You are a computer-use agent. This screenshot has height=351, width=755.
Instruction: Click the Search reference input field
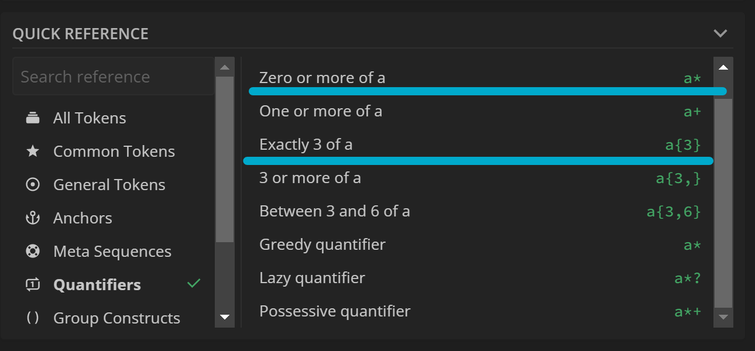(113, 77)
